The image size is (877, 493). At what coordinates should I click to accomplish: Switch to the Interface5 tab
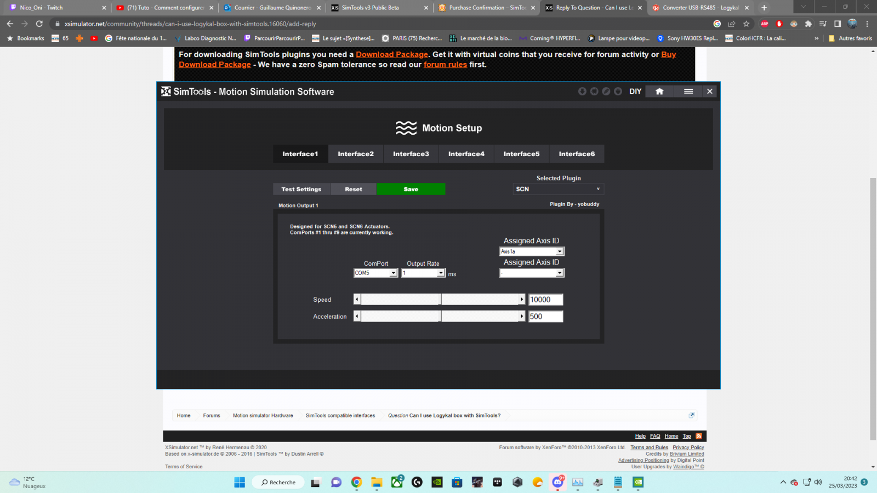pyautogui.click(x=522, y=154)
